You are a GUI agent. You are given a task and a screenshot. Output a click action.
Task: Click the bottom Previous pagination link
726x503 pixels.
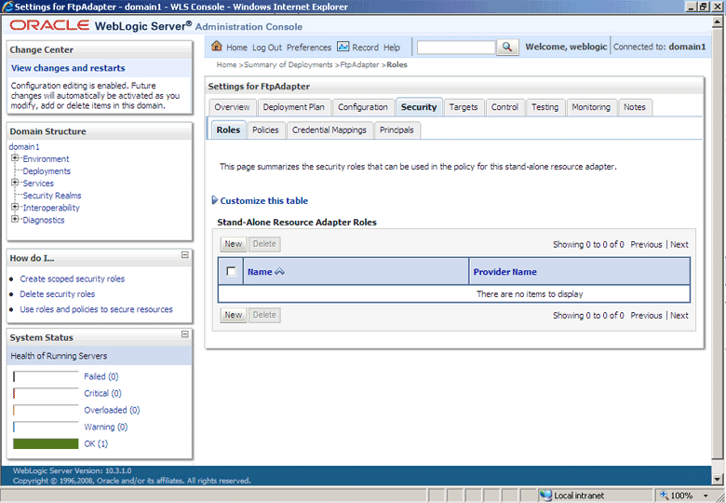click(646, 316)
